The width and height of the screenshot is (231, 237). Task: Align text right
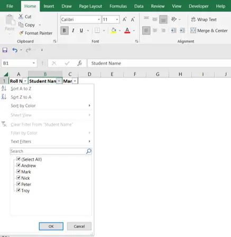tap(163, 31)
